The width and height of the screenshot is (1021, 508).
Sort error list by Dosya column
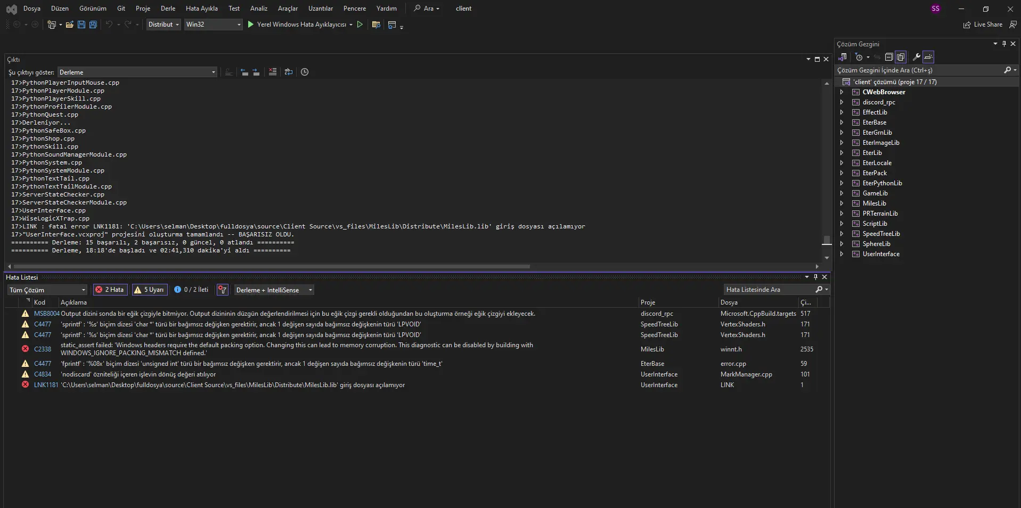point(729,302)
